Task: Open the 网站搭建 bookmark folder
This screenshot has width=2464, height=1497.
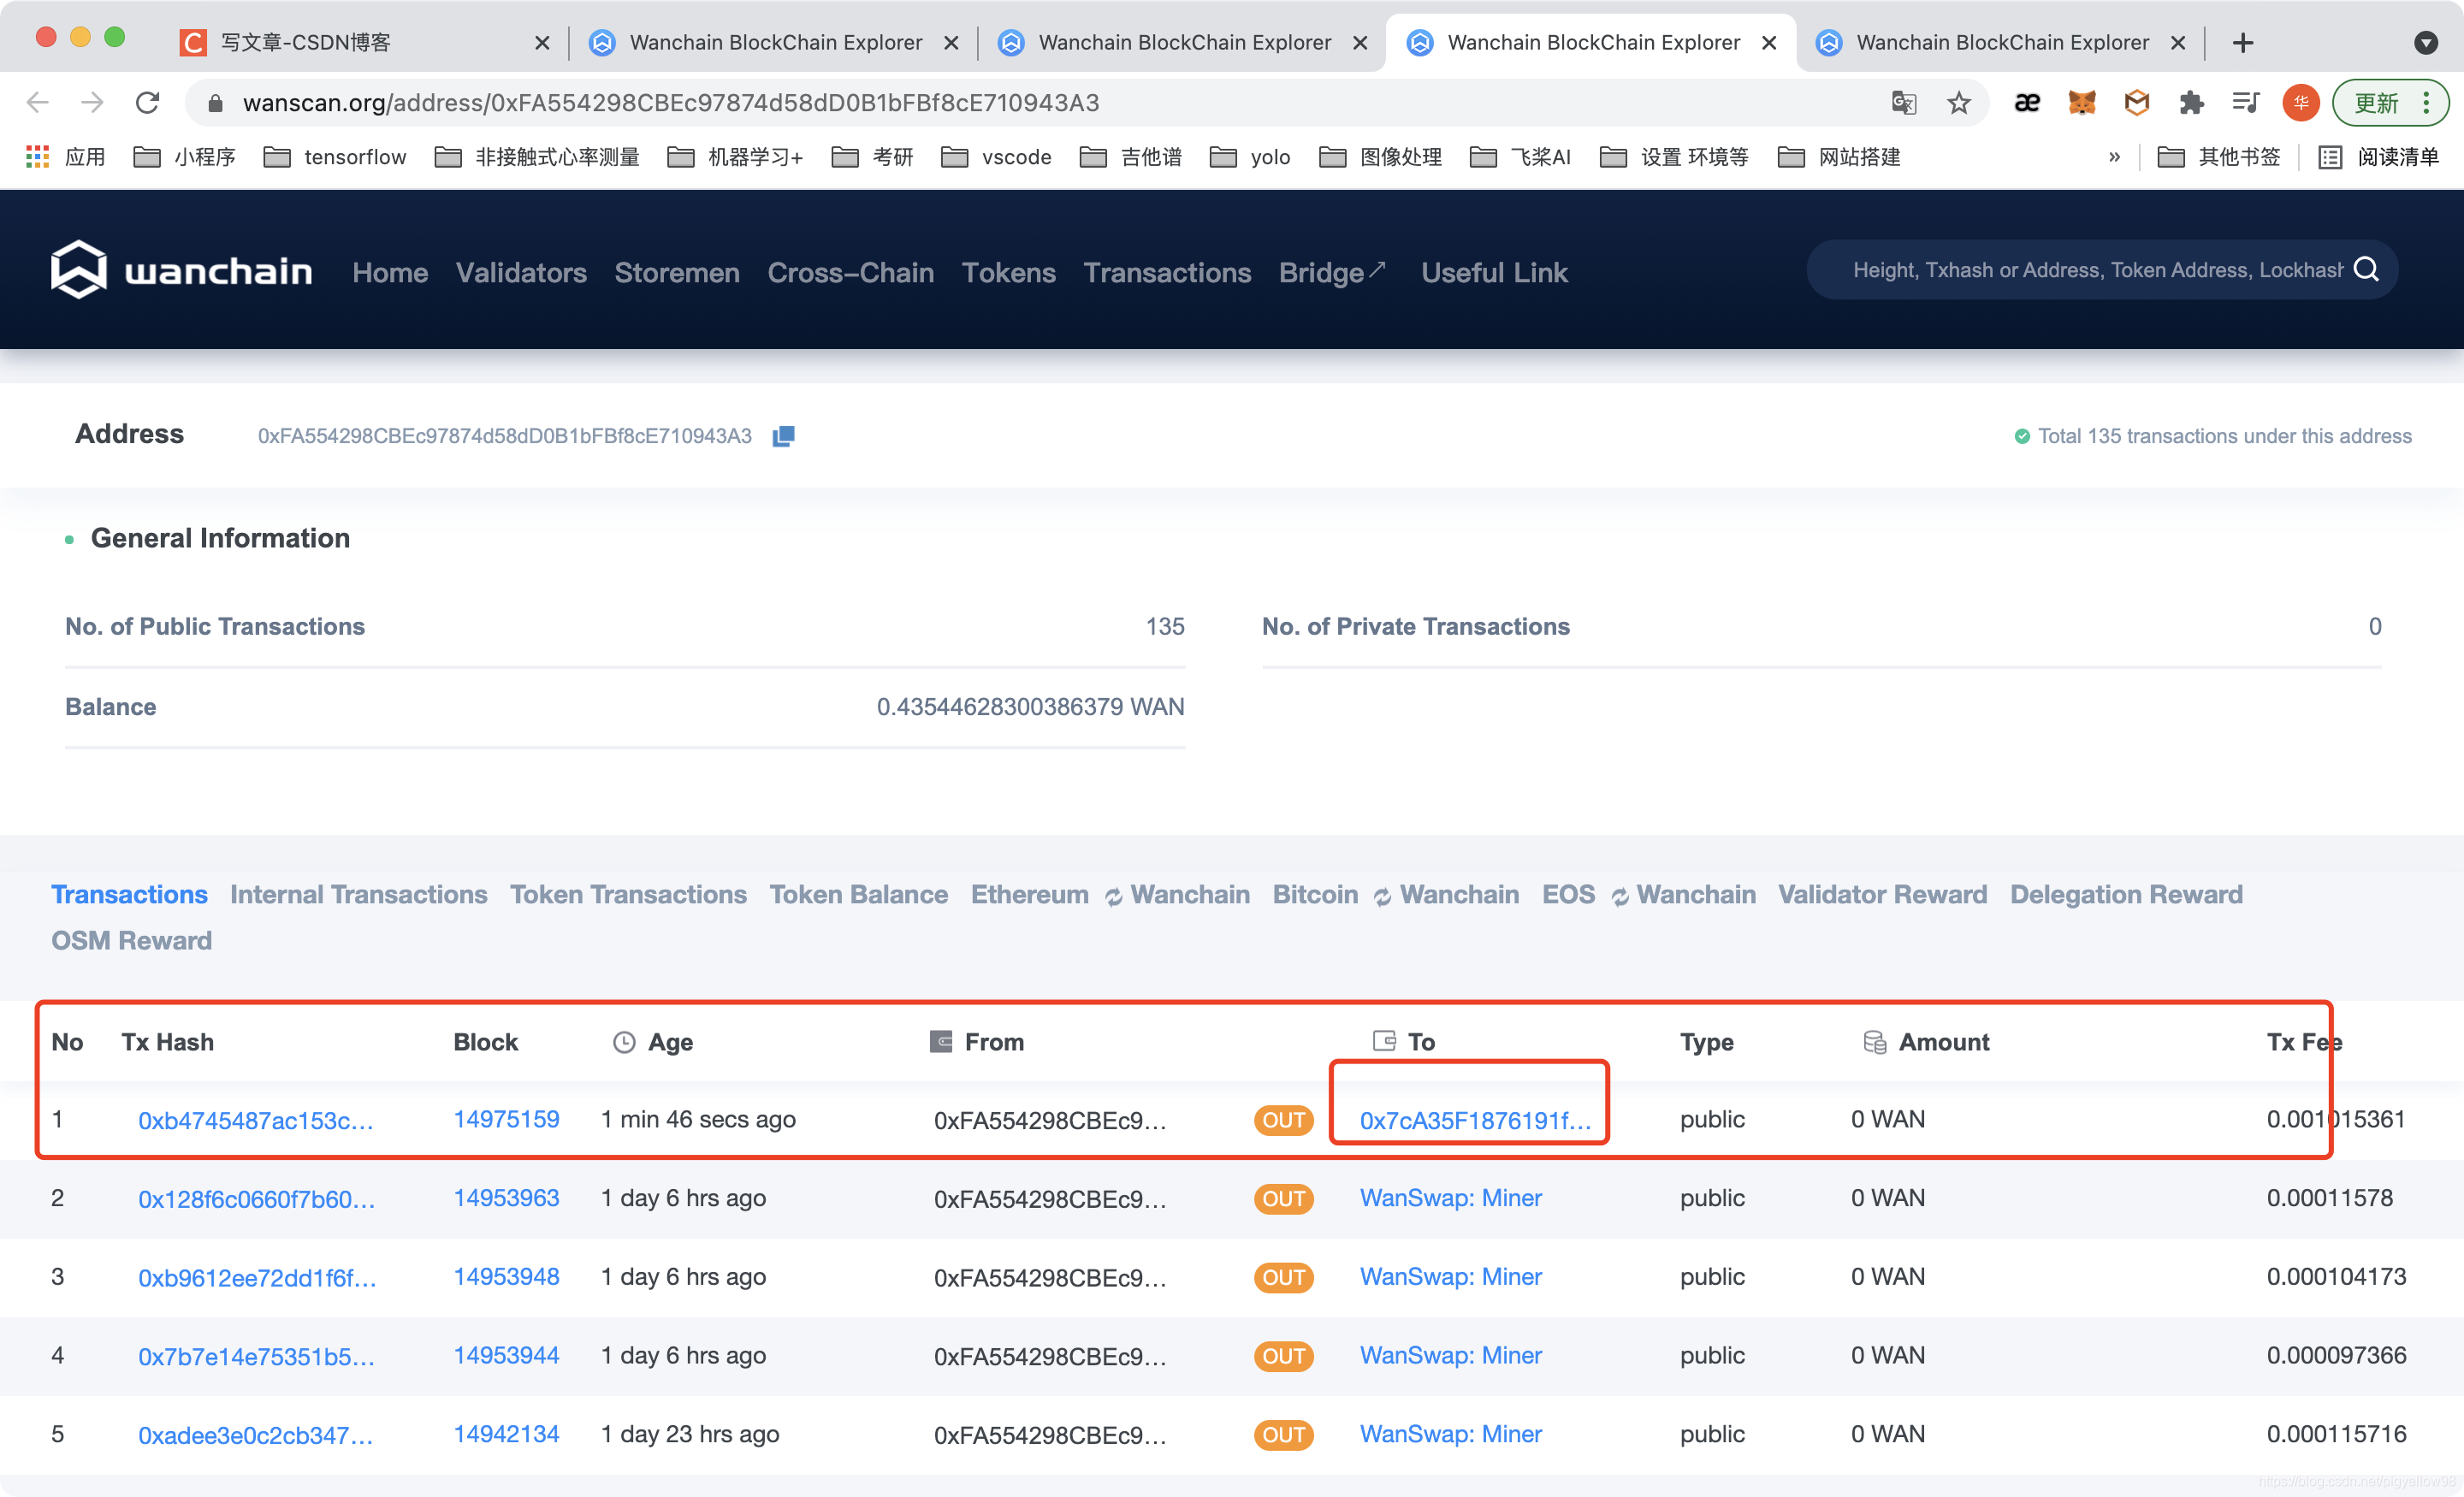Action: (x=1839, y=157)
